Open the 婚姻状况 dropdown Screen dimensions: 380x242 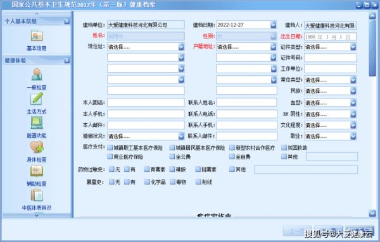(181, 136)
